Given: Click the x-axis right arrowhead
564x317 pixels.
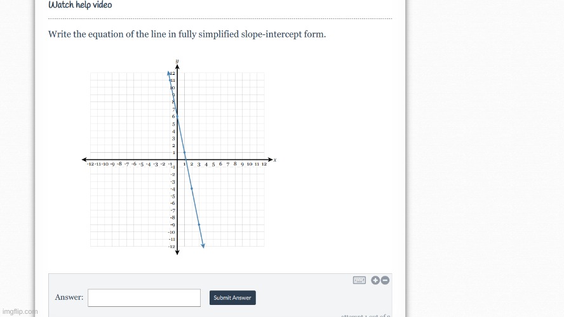Looking at the screenshot, I should (270, 159).
